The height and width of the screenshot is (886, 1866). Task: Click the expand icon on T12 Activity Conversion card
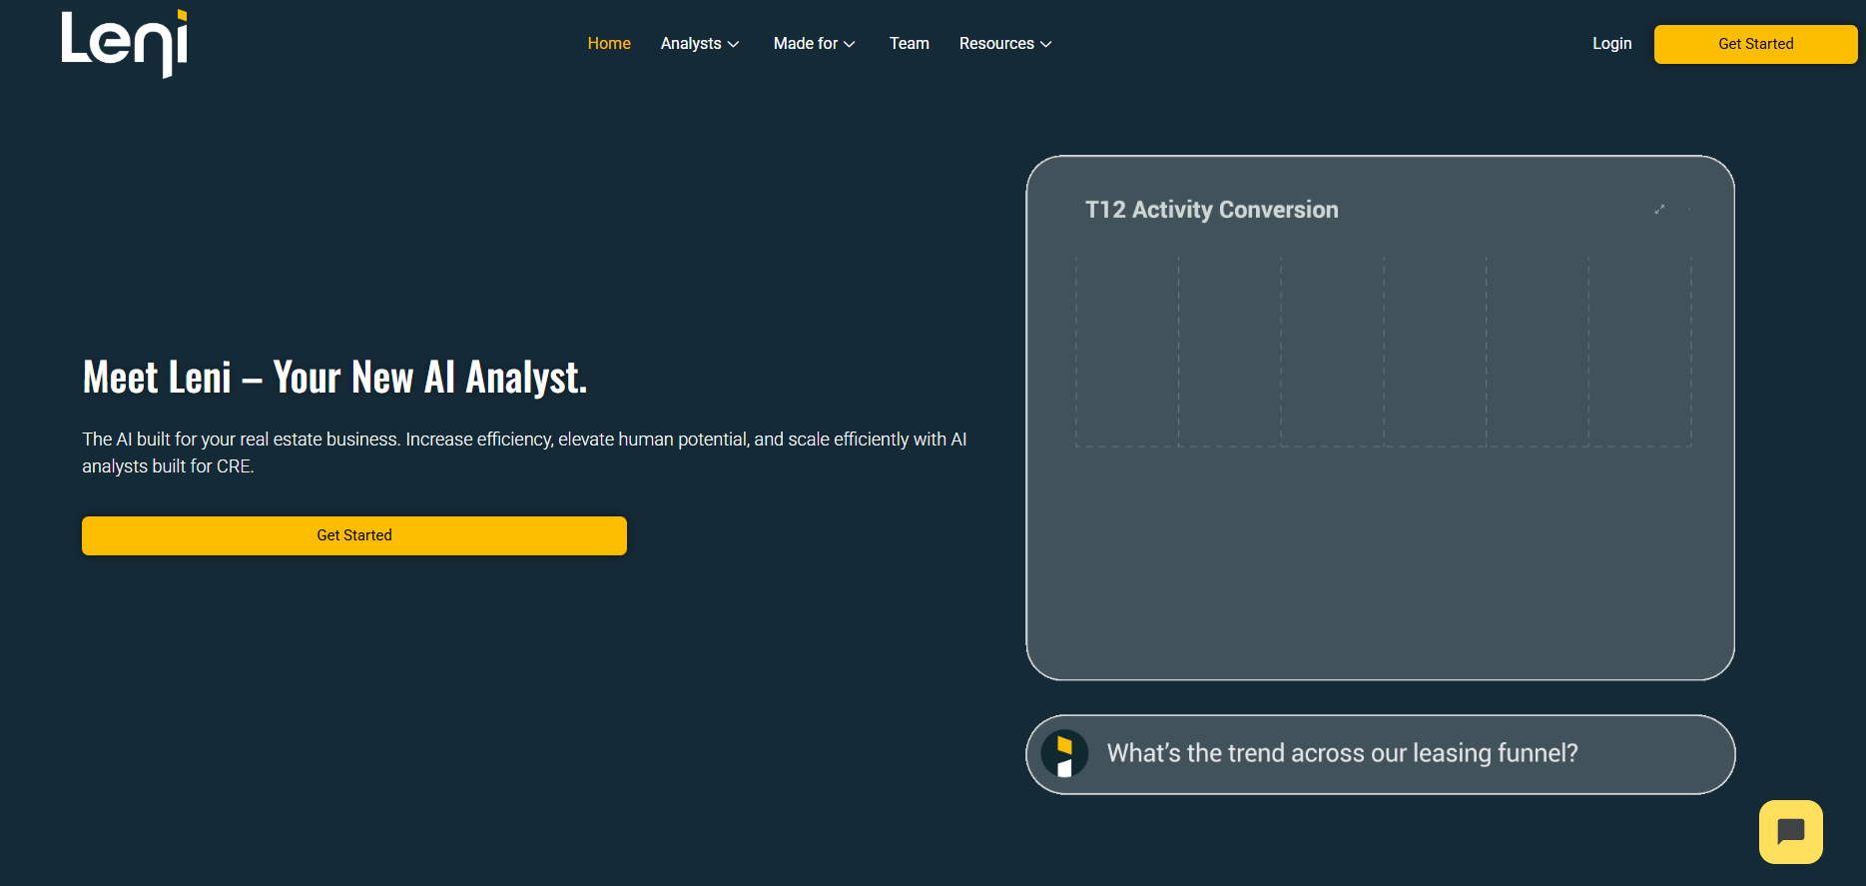pos(1659,209)
